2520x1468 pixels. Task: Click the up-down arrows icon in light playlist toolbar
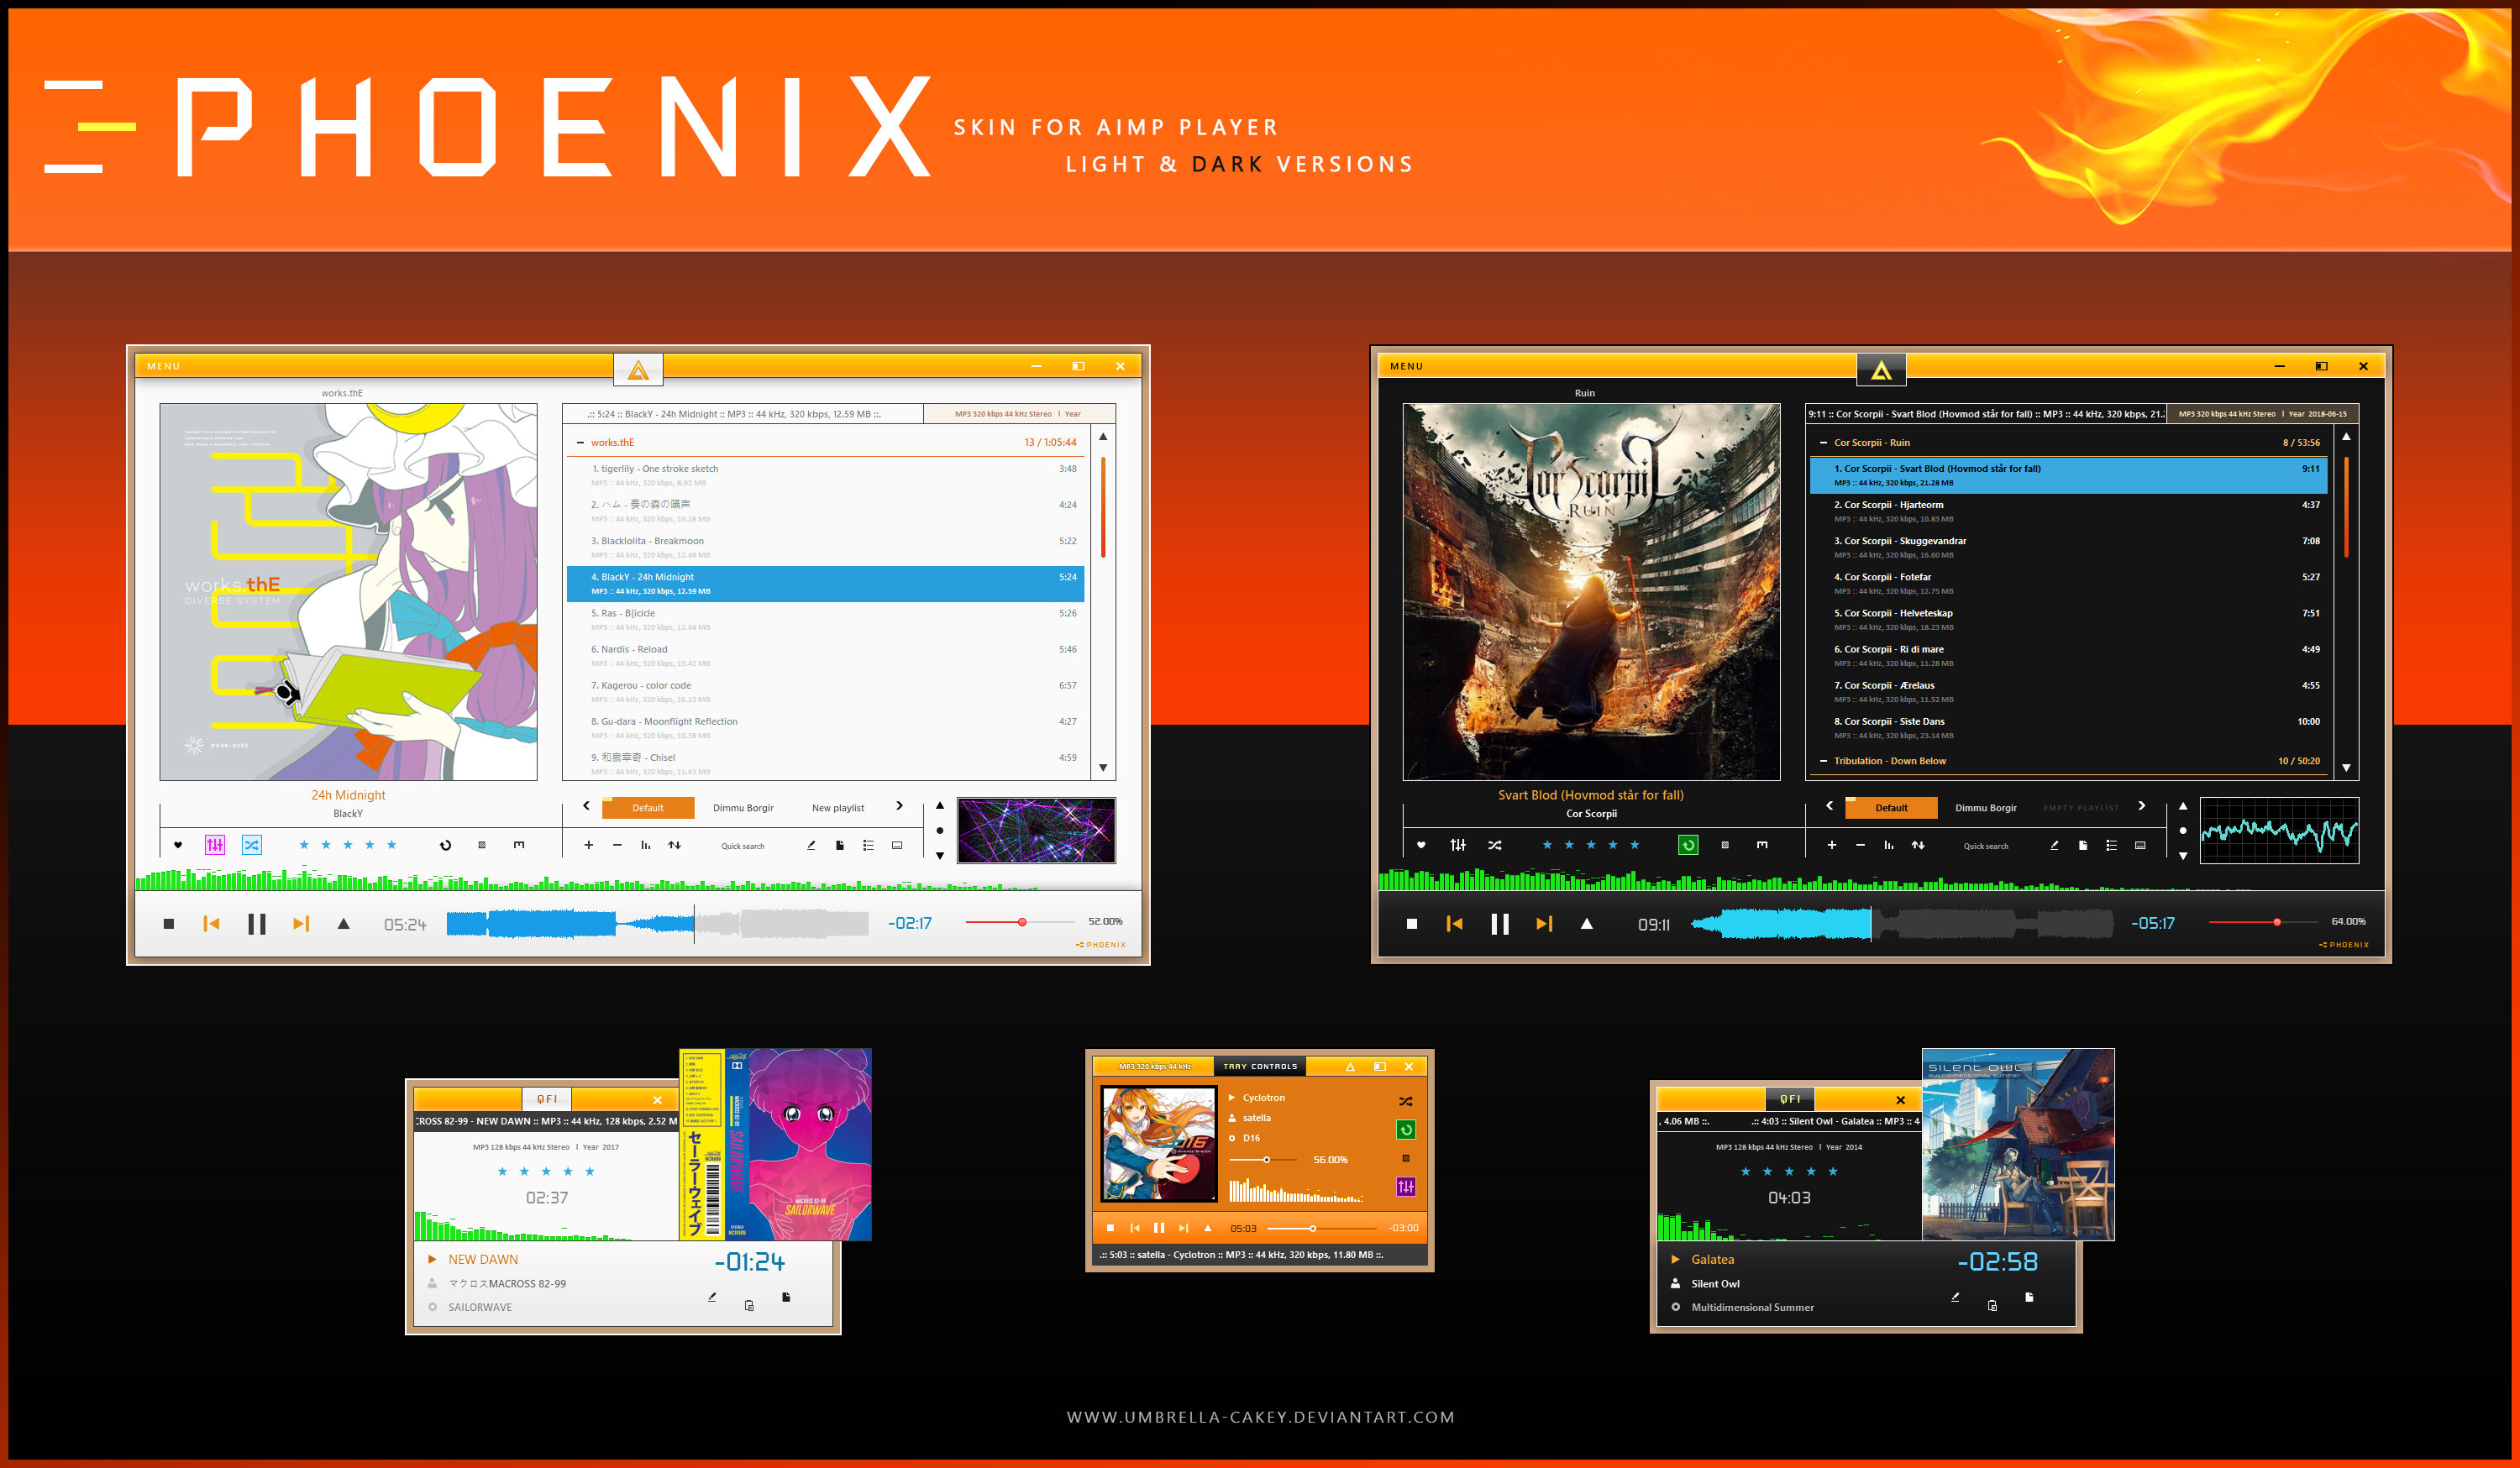(675, 846)
